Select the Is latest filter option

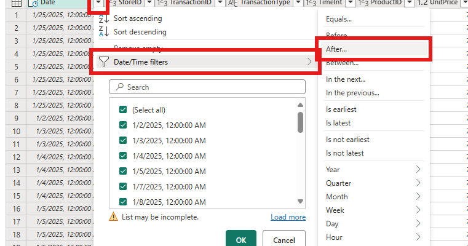click(x=337, y=123)
